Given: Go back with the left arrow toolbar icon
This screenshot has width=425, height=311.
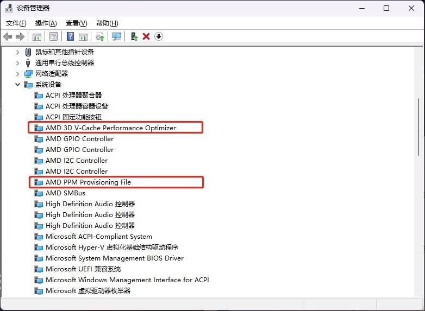Looking at the screenshot, I should point(8,36).
